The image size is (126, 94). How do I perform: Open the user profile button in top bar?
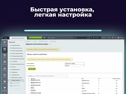click(95, 38)
